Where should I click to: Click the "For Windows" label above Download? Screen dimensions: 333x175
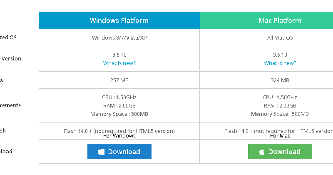(x=119, y=136)
